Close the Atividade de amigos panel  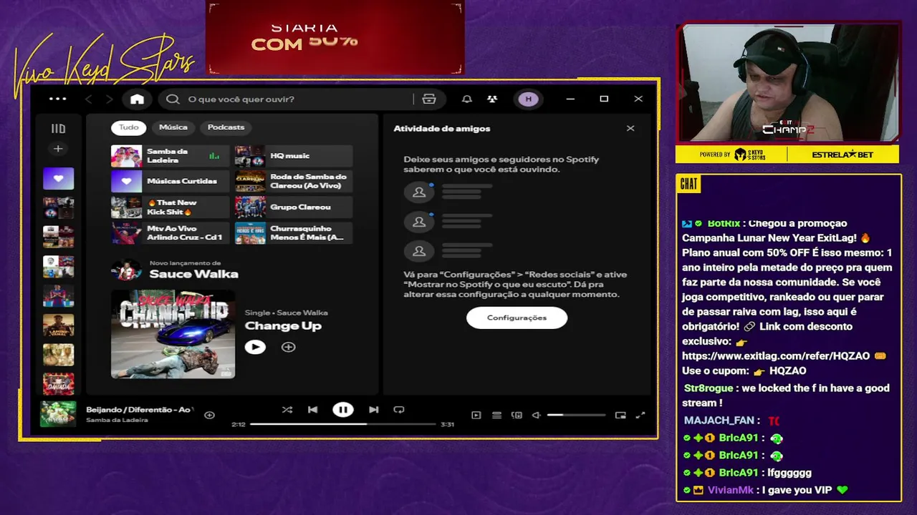click(x=630, y=128)
